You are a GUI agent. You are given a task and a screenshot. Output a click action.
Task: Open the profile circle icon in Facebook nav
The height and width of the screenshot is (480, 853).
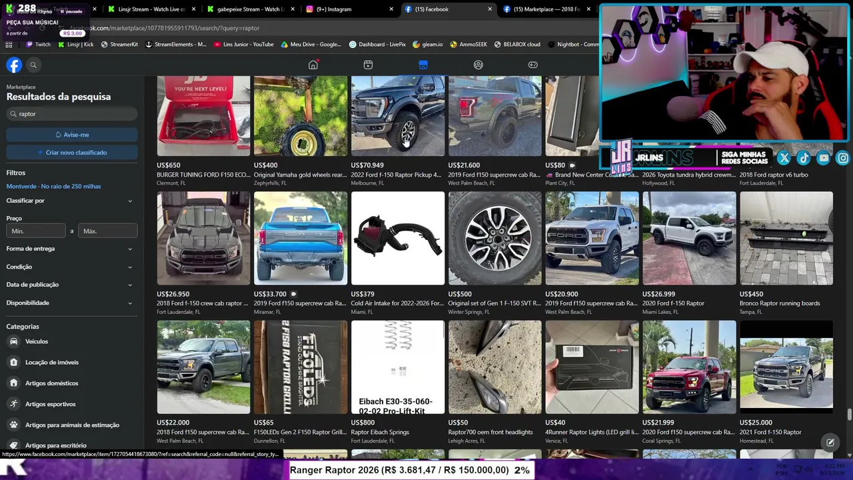(x=478, y=65)
